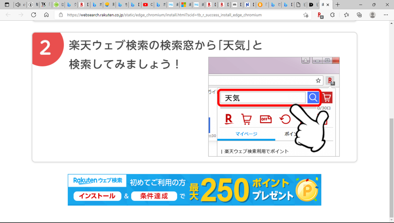Image resolution: width=394 pixels, height=223 pixels.
Task: Reload the current page
Action: click(33, 15)
